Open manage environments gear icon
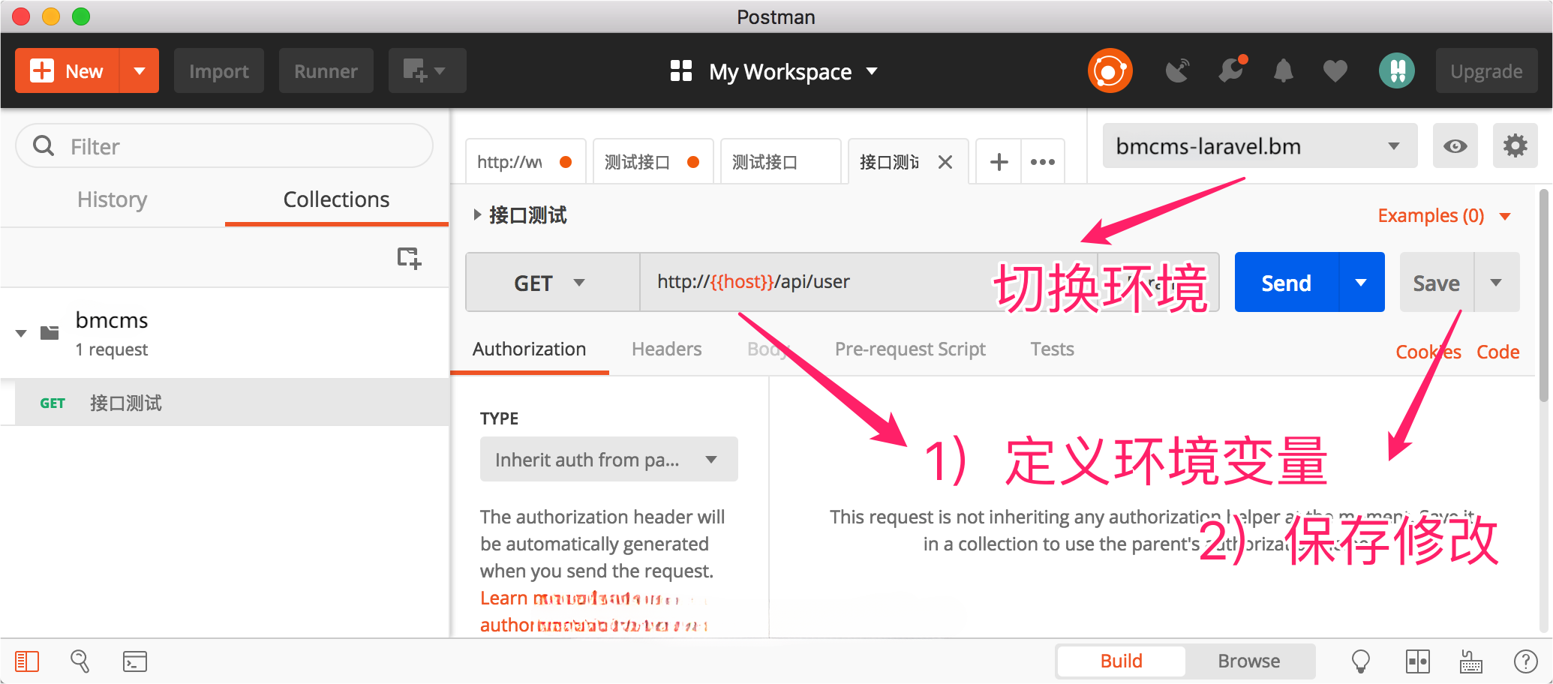This screenshot has width=1553, height=684. [1515, 145]
